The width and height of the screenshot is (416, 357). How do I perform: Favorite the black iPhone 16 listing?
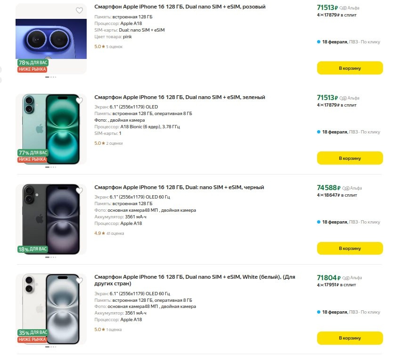[x=79, y=191]
